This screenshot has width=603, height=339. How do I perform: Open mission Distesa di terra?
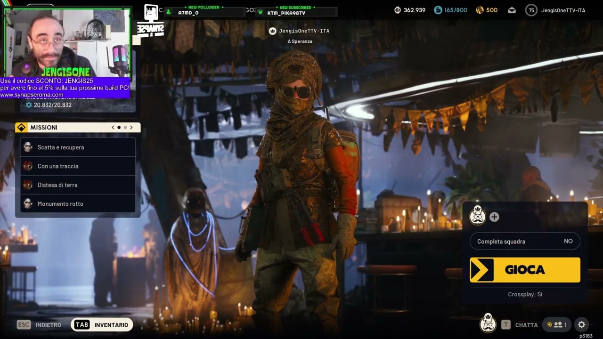pos(78,185)
